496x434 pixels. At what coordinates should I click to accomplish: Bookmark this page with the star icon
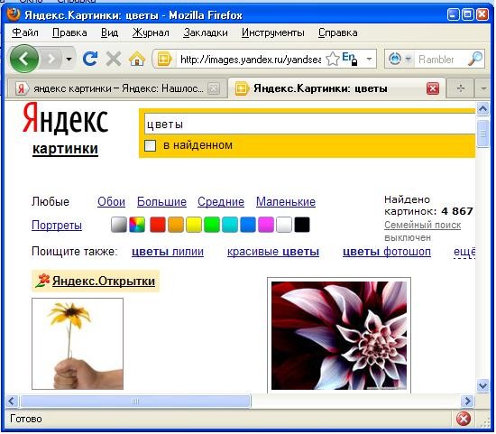point(333,59)
